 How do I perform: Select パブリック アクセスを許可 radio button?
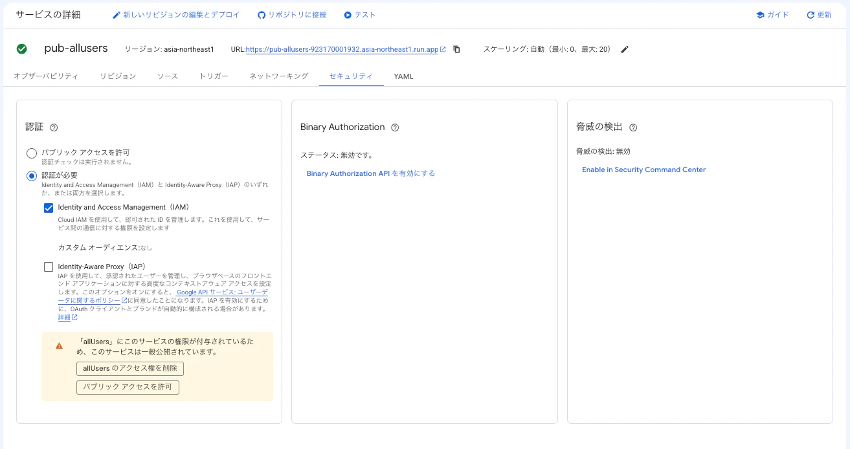pyautogui.click(x=31, y=153)
